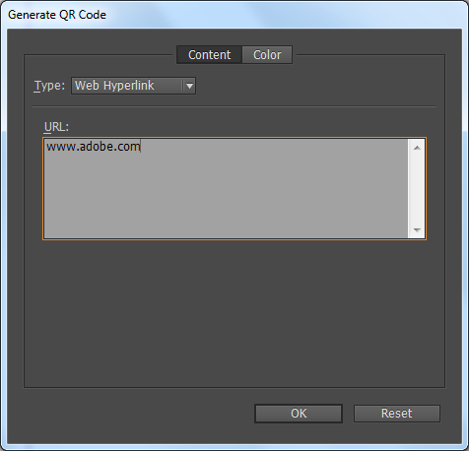Open the Type dropdown arrow

(189, 86)
